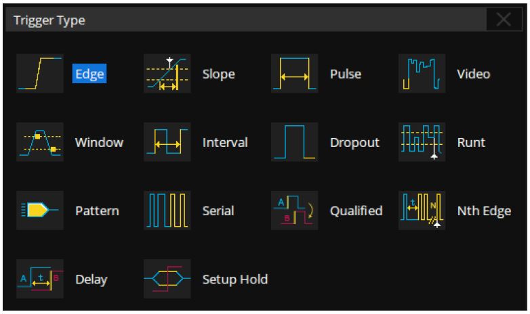Pick the Pulse trigger icon

click(x=295, y=74)
